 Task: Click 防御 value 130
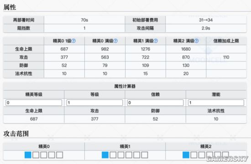pyautogui.click(x=186, y=65)
